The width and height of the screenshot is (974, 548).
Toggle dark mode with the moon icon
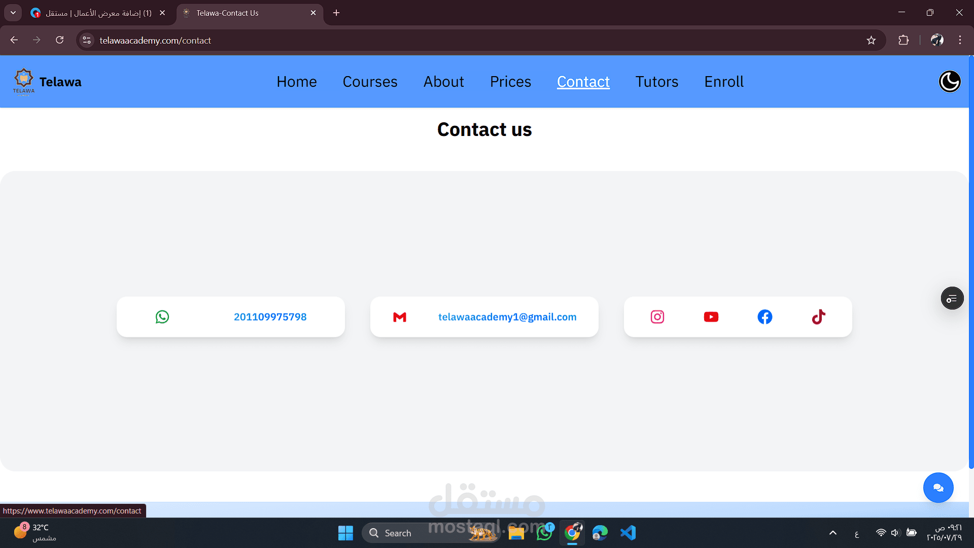949,82
